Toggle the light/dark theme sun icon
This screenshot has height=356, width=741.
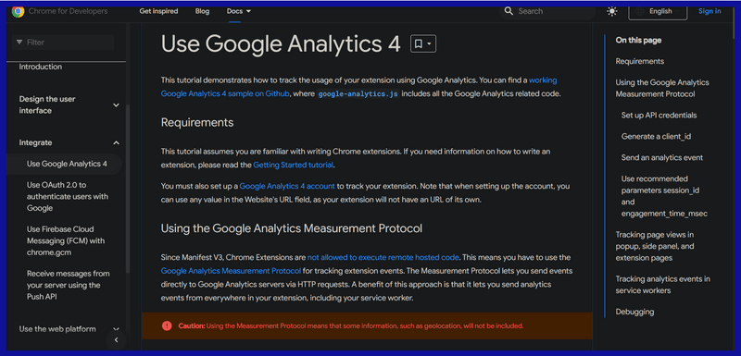(612, 11)
